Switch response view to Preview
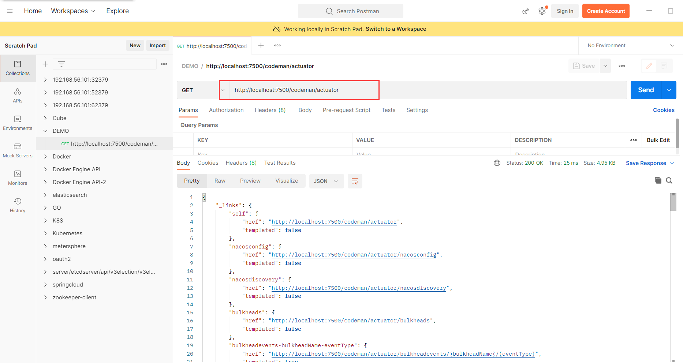Image resolution: width=683 pixels, height=363 pixels. coord(250,181)
